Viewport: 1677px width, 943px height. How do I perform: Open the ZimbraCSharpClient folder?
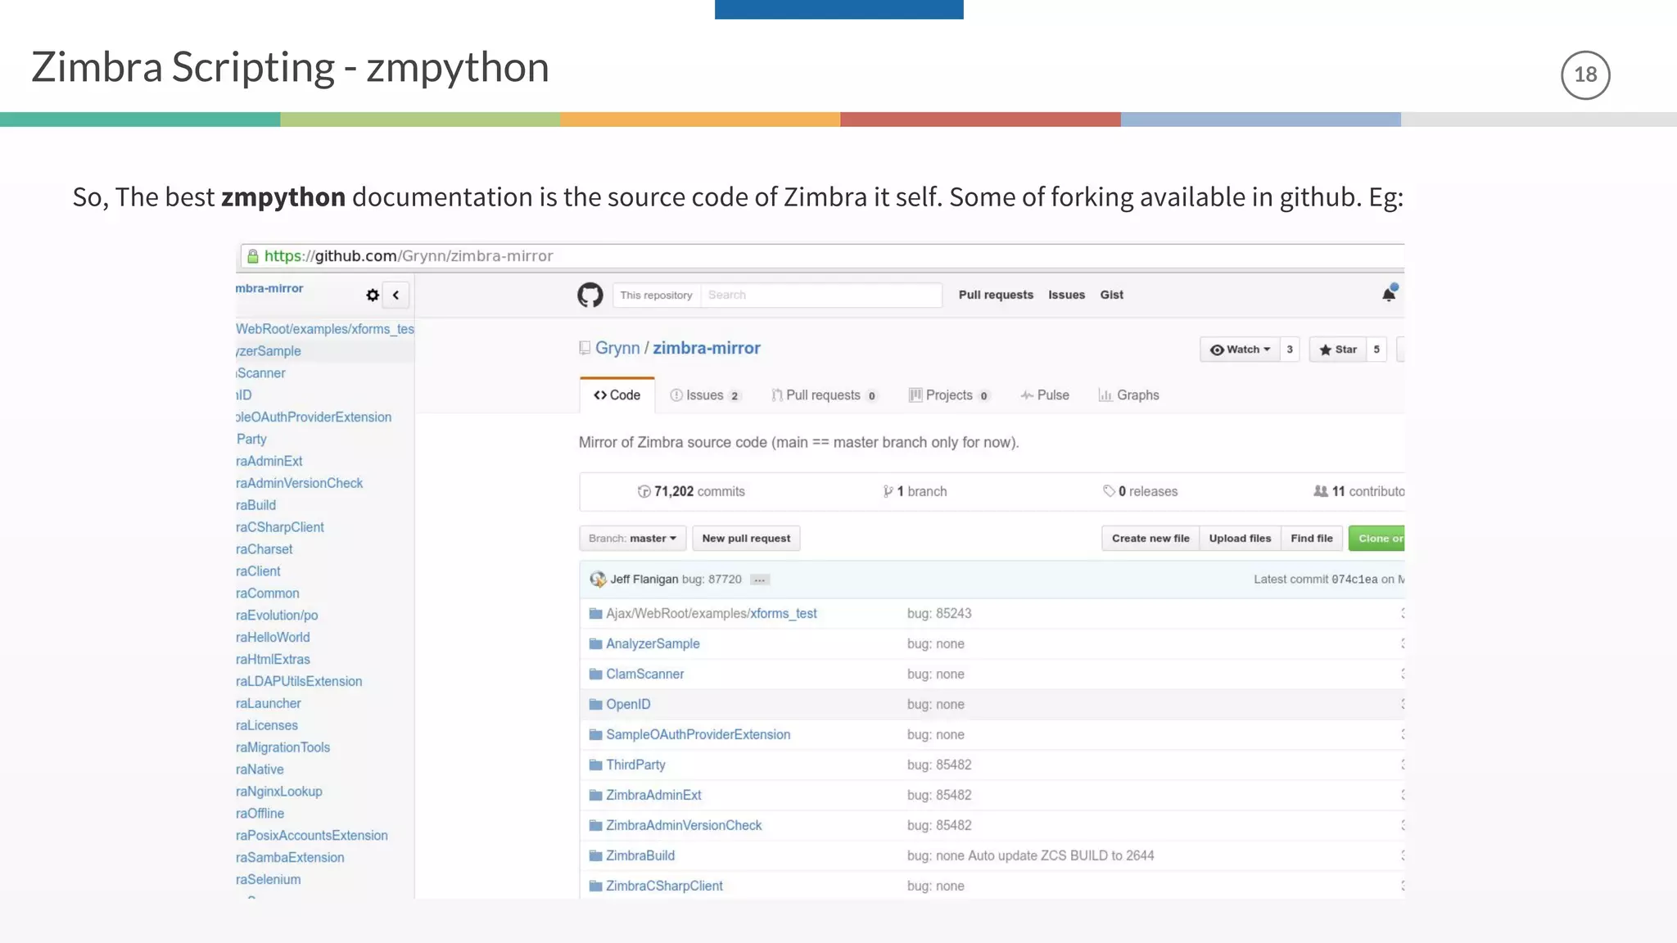pos(664,887)
